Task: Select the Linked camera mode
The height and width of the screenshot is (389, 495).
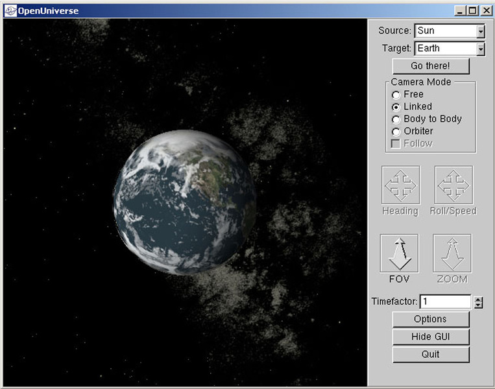Action: [x=396, y=107]
